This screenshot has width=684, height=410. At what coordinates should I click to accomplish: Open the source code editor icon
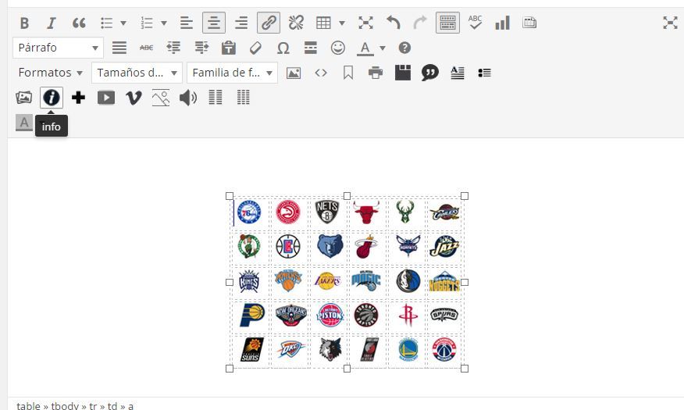[321, 73]
